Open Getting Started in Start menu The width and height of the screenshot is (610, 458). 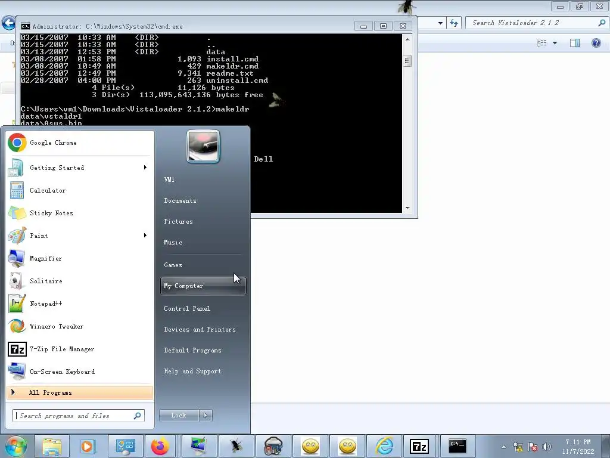point(80,168)
